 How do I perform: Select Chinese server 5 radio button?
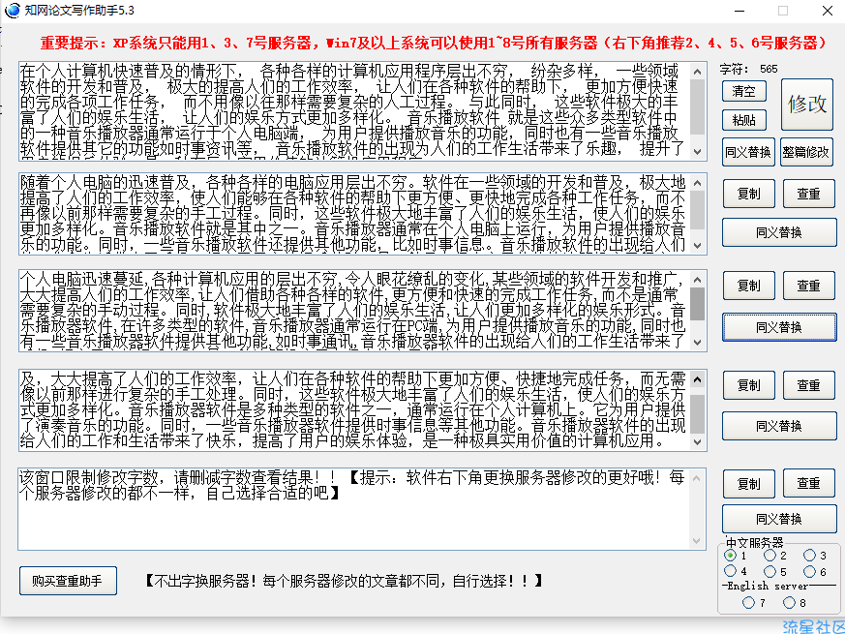pyautogui.click(x=770, y=571)
